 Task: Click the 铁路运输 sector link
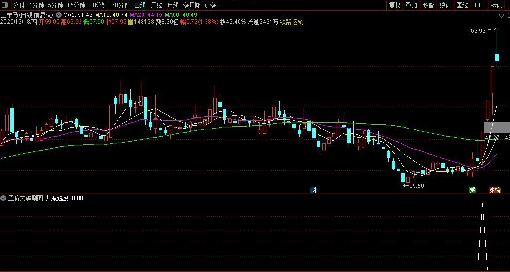291,22
